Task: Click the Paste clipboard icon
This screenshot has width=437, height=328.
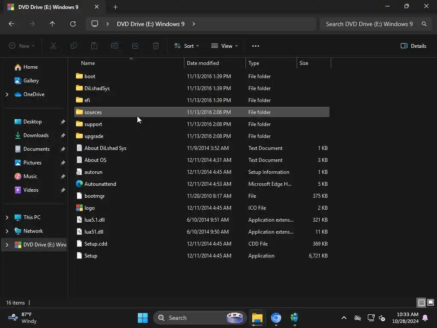Action: (94, 46)
